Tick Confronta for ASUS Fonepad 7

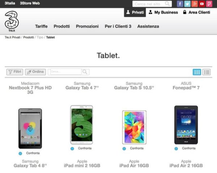click(176, 149)
